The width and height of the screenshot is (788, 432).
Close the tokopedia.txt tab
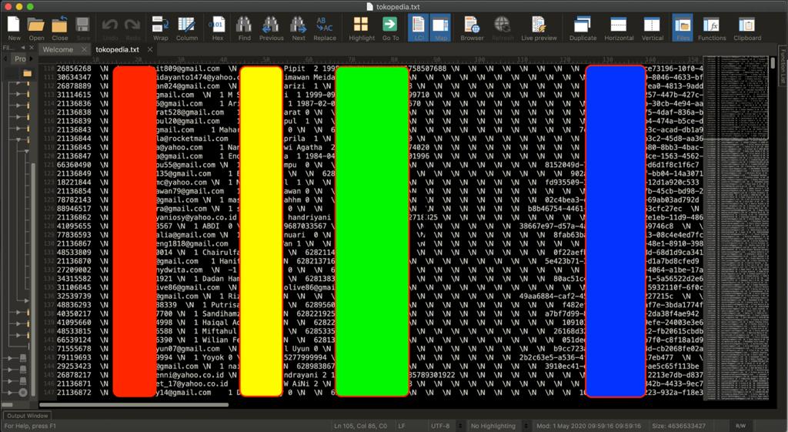pos(150,49)
